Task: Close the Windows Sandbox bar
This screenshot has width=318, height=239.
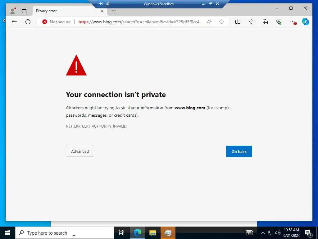Action: pos(217,3)
